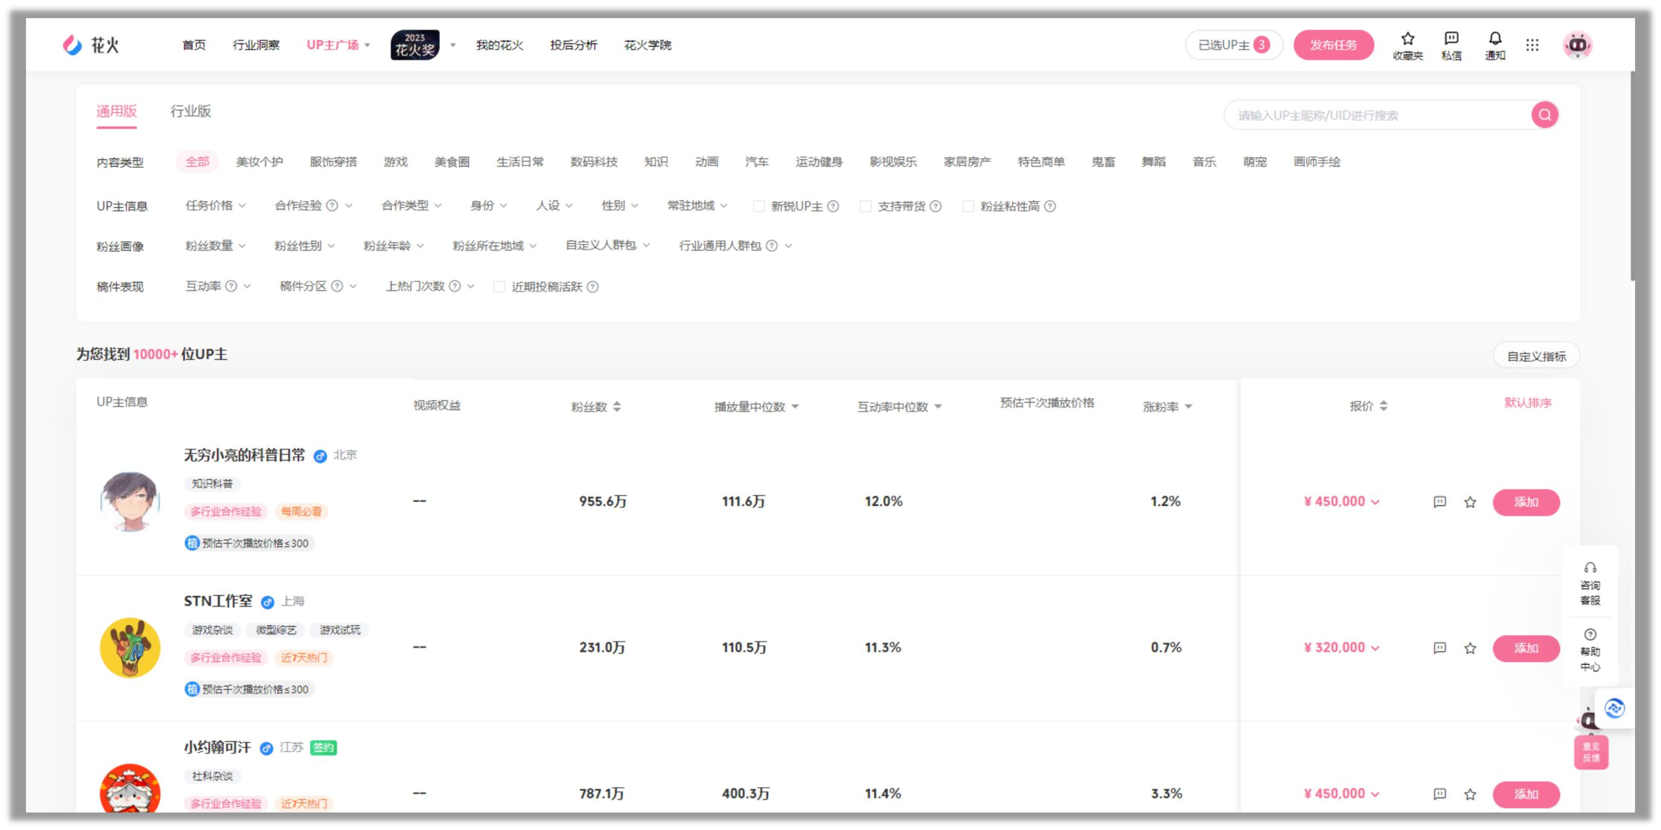Favorite 无穷小亮的科普日常 with star icon
1661x830 pixels.
(x=1470, y=502)
